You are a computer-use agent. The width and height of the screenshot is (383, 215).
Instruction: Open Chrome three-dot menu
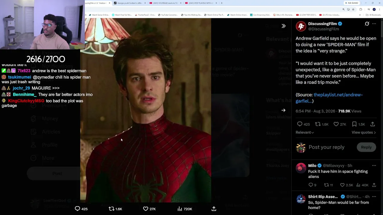point(380,9)
